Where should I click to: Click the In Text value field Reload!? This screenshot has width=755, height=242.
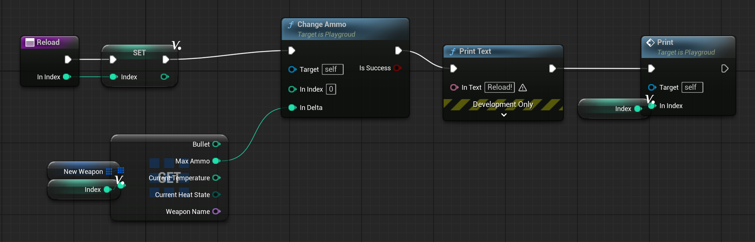tap(499, 87)
